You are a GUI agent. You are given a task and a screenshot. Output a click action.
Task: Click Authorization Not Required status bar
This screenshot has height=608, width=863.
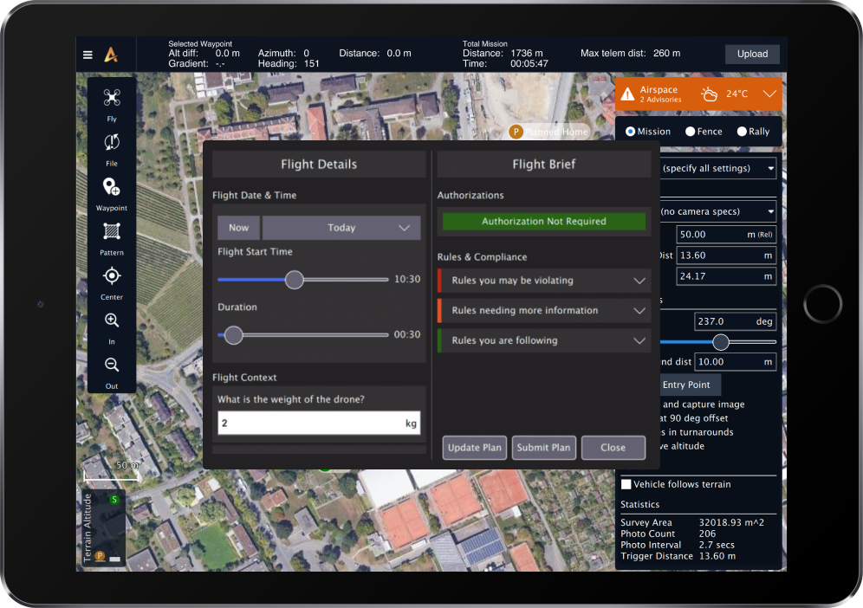[544, 221]
